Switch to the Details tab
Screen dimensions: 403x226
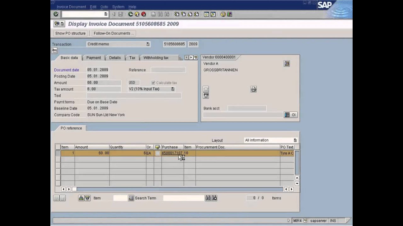pos(115,58)
